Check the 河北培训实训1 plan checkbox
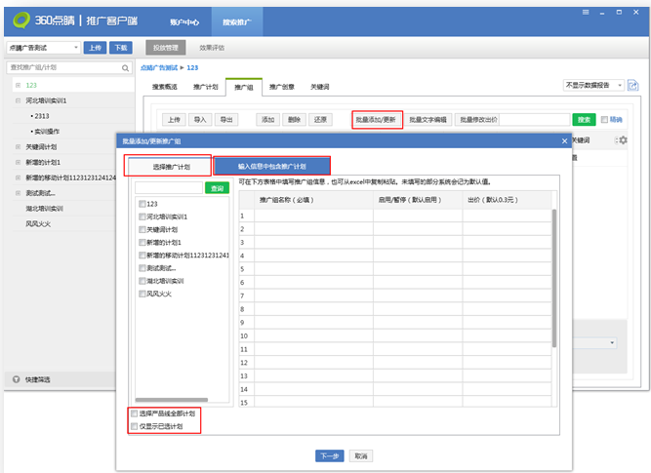Image resolution: width=651 pixels, height=473 pixels. (142, 217)
